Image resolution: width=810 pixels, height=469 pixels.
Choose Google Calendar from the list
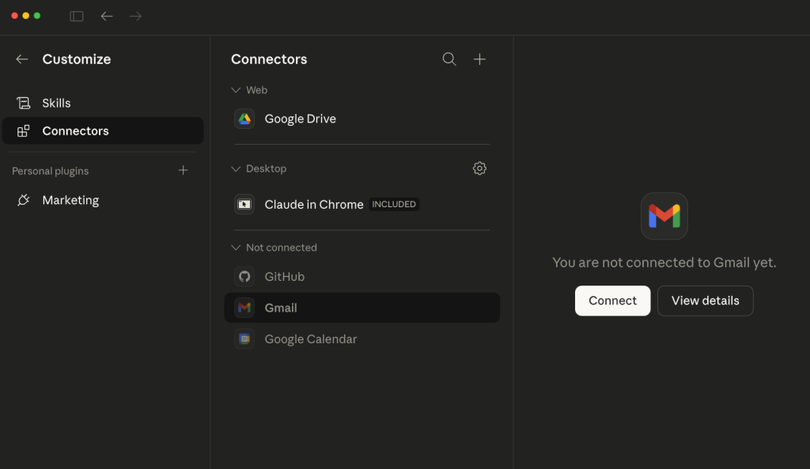tap(310, 339)
